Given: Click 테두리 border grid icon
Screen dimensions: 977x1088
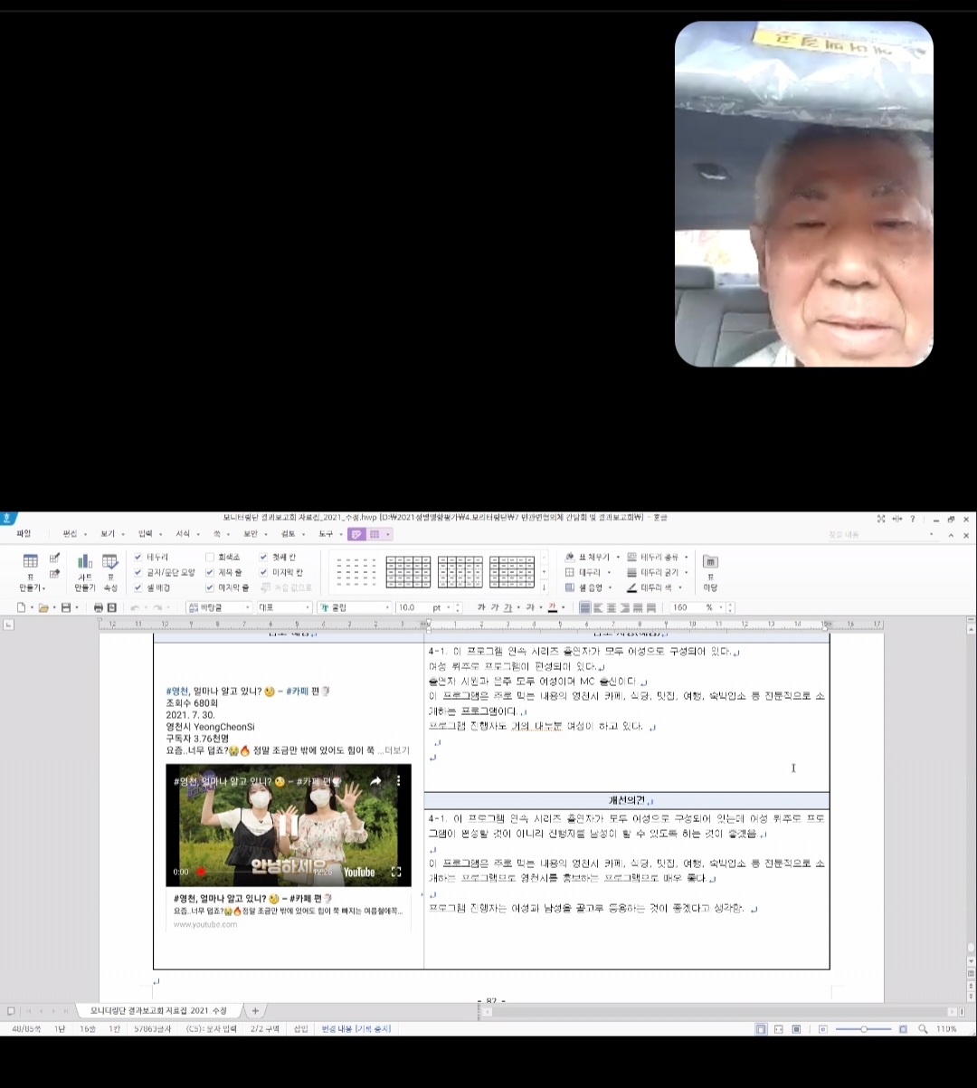Looking at the screenshot, I should pyautogui.click(x=570, y=572).
